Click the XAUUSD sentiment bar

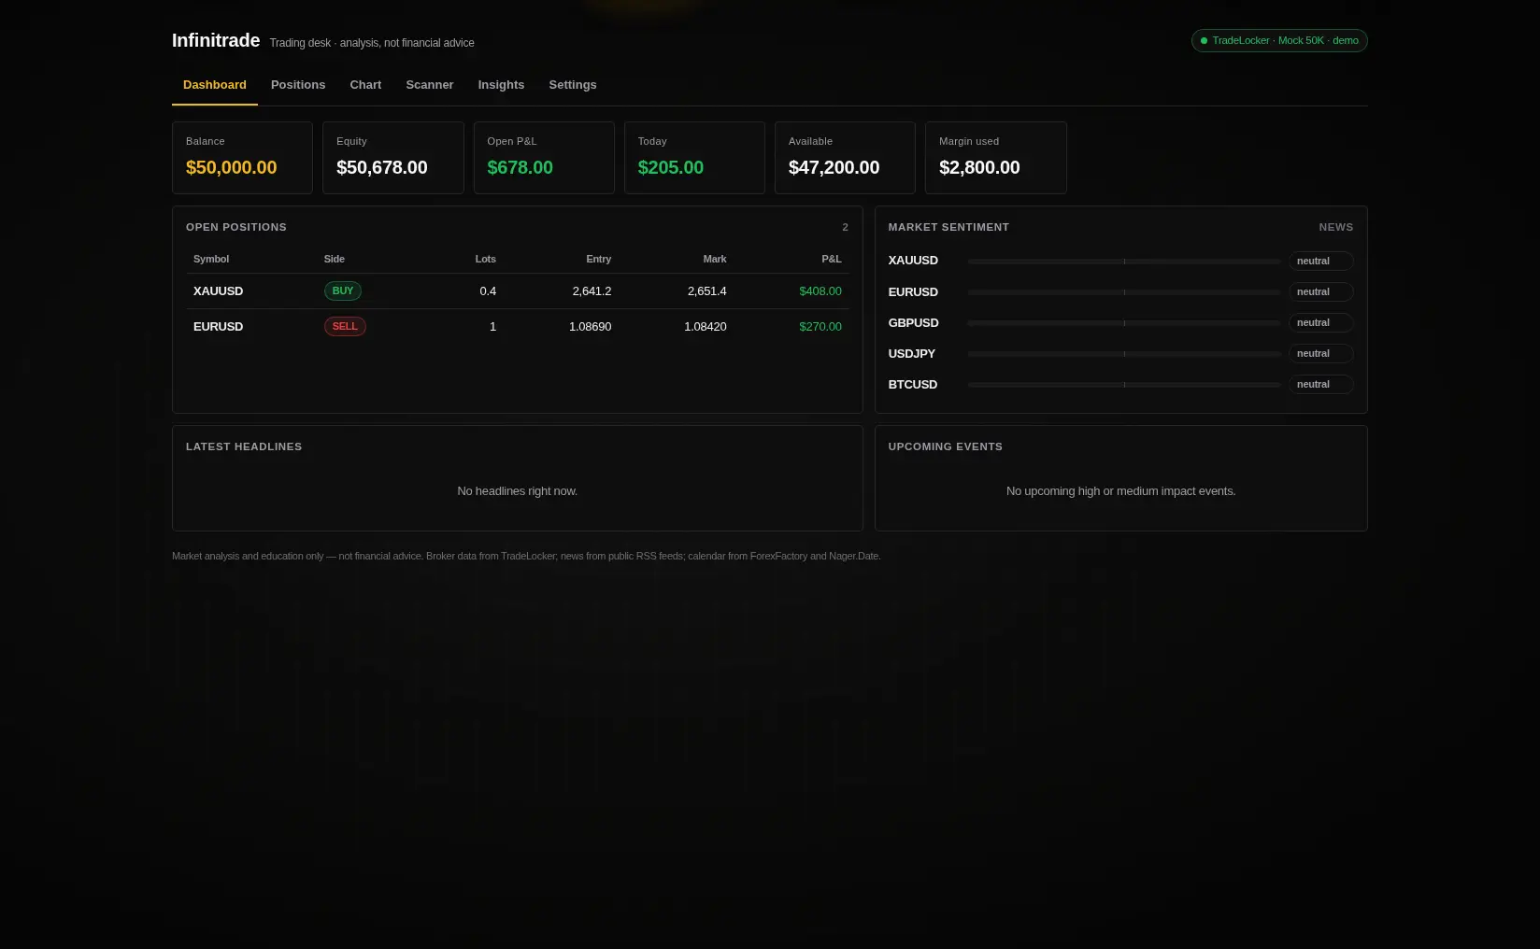(x=1124, y=262)
